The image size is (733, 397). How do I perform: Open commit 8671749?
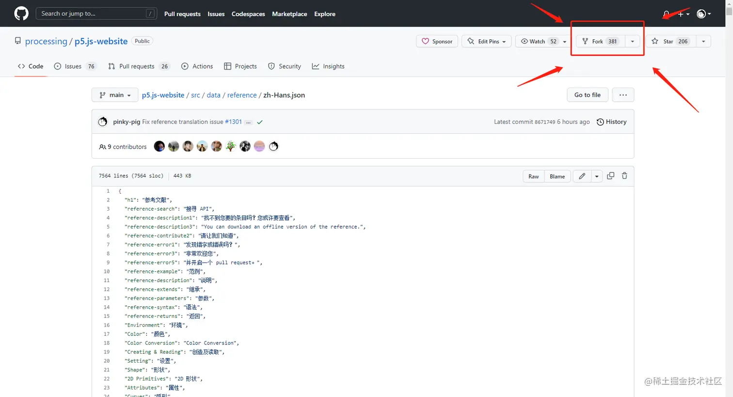tap(545, 122)
